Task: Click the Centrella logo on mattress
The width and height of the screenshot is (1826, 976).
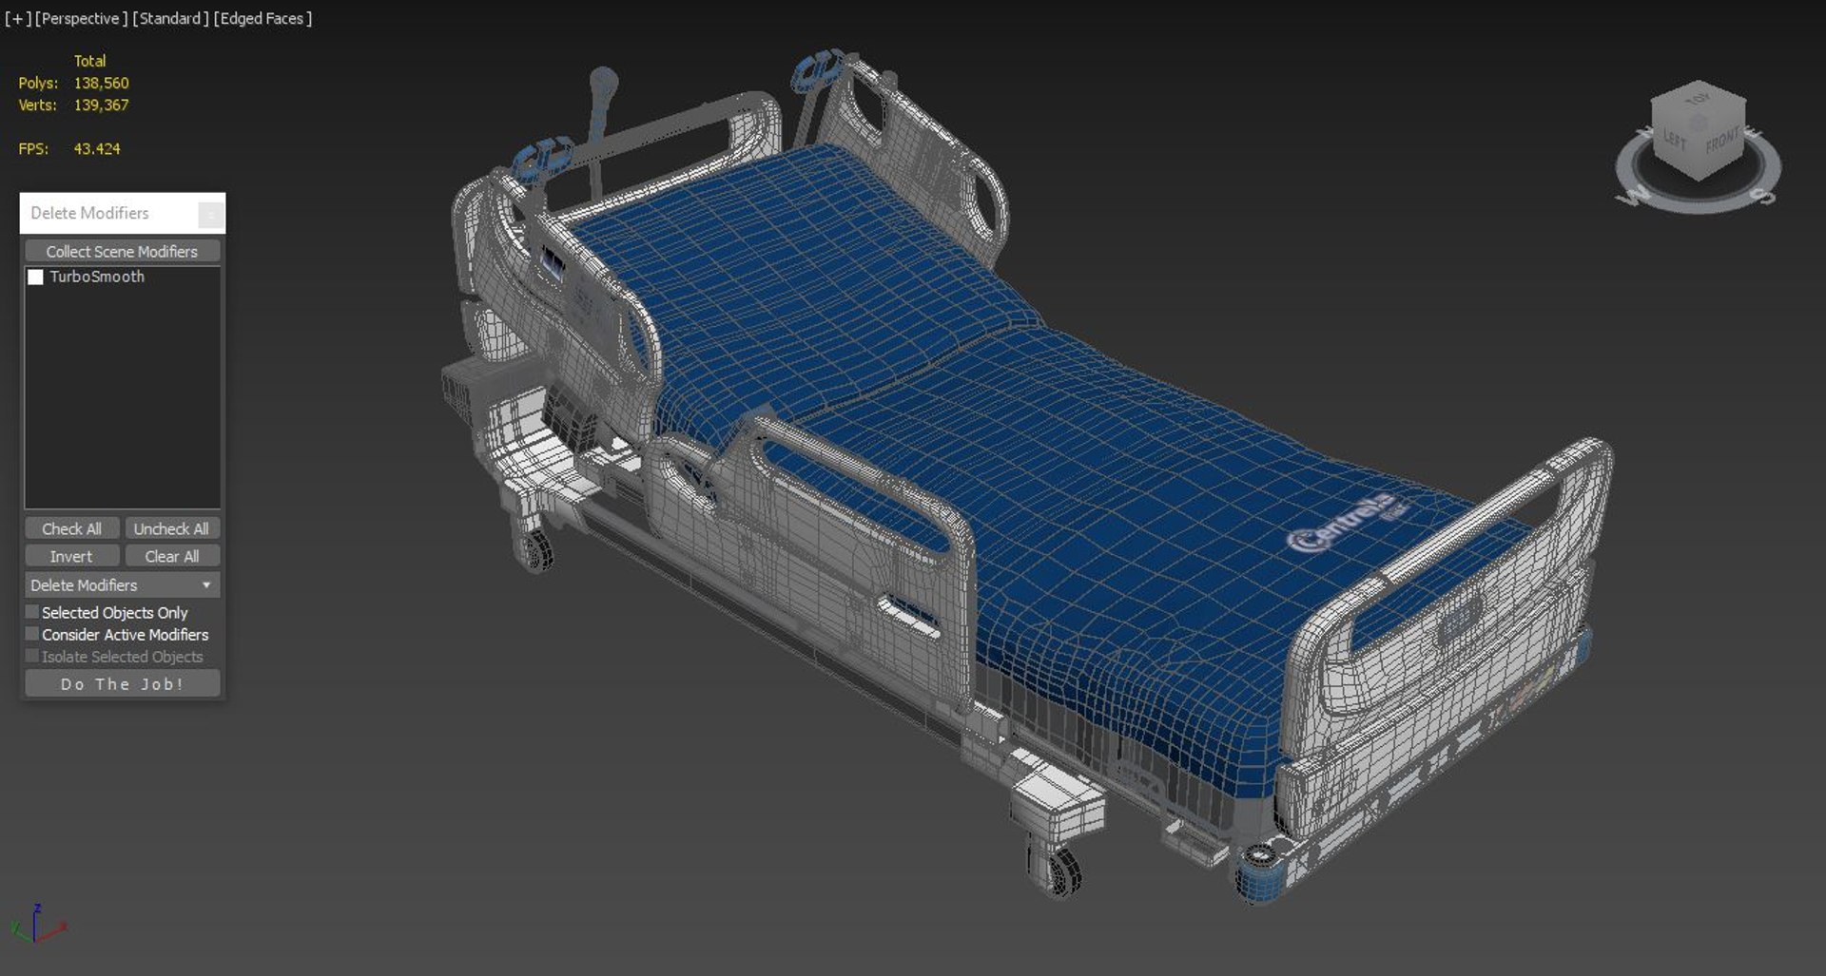Action: (1349, 523)
